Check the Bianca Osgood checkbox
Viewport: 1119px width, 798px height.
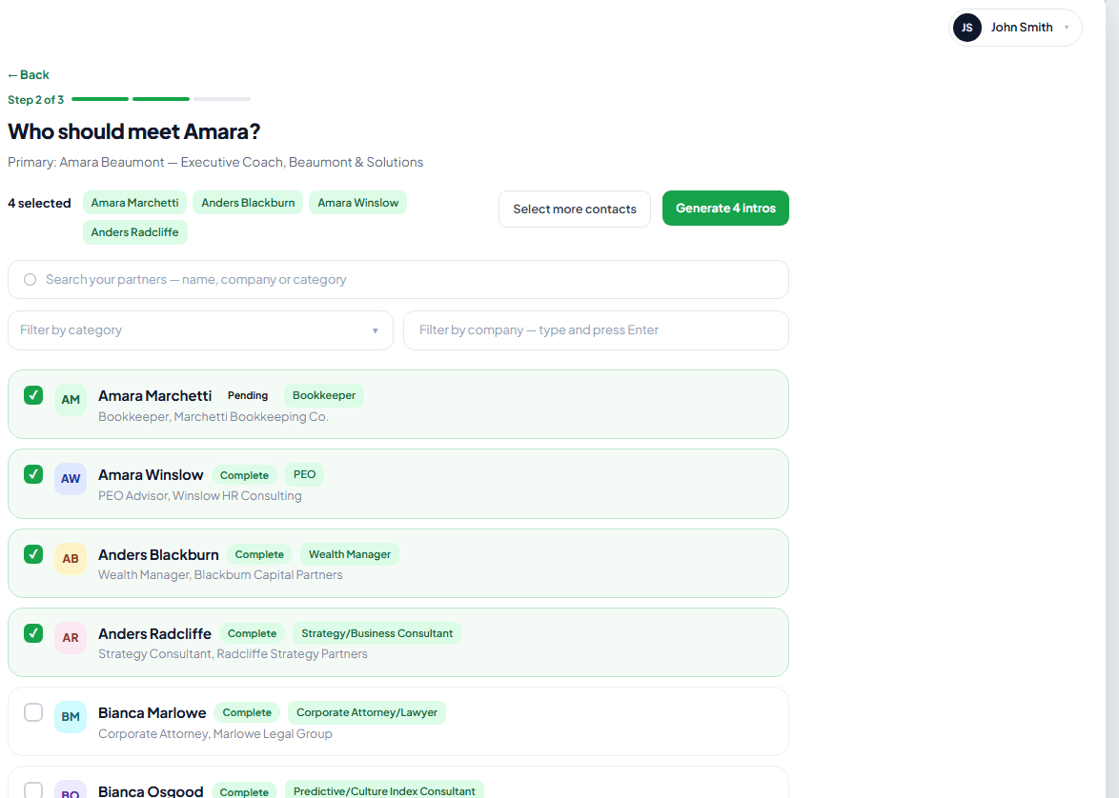[33, 790]
